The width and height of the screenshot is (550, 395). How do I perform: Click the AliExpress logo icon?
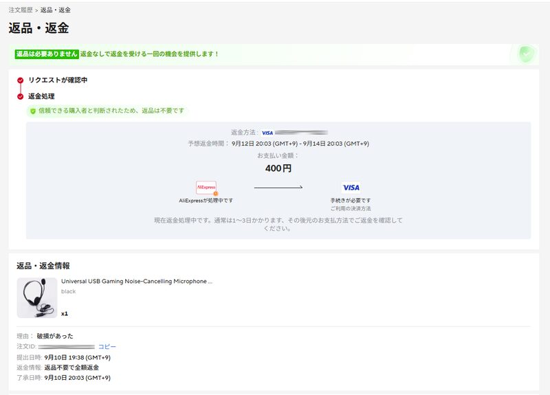coord(206,188)
